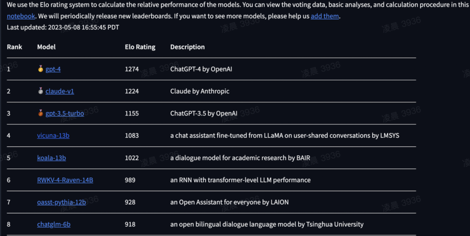Go to the koala-13b model page
The width and height of the screenshot is (470, 236).
click(51, 158)
